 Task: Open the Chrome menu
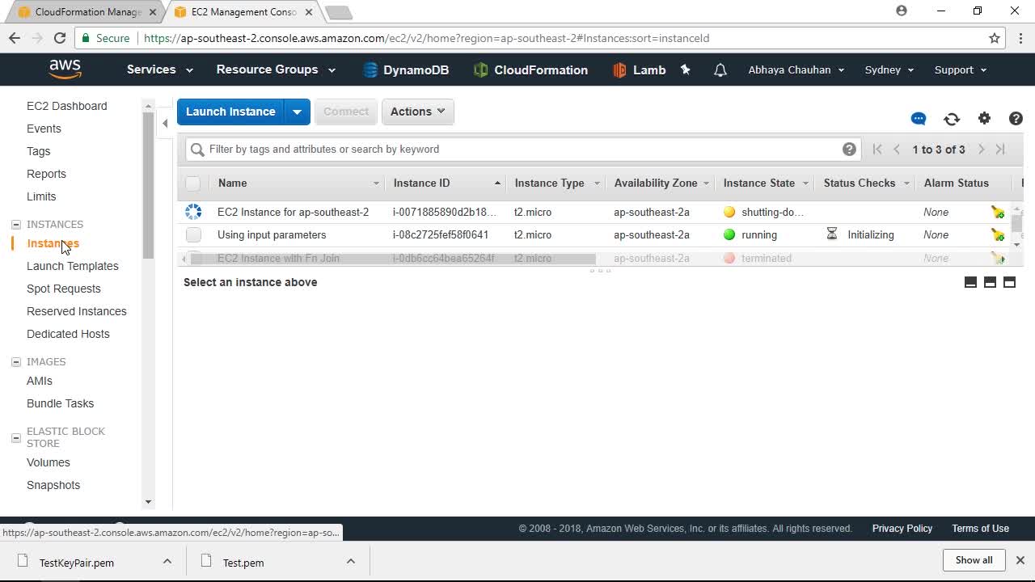point(1021,38)
